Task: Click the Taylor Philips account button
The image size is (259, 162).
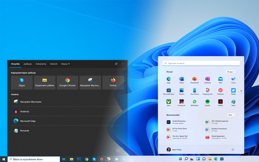Action: point(174,150)
